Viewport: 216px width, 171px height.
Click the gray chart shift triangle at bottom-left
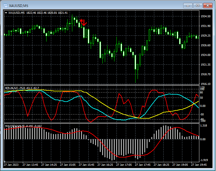pyautogui.click(x=5, y=161)
